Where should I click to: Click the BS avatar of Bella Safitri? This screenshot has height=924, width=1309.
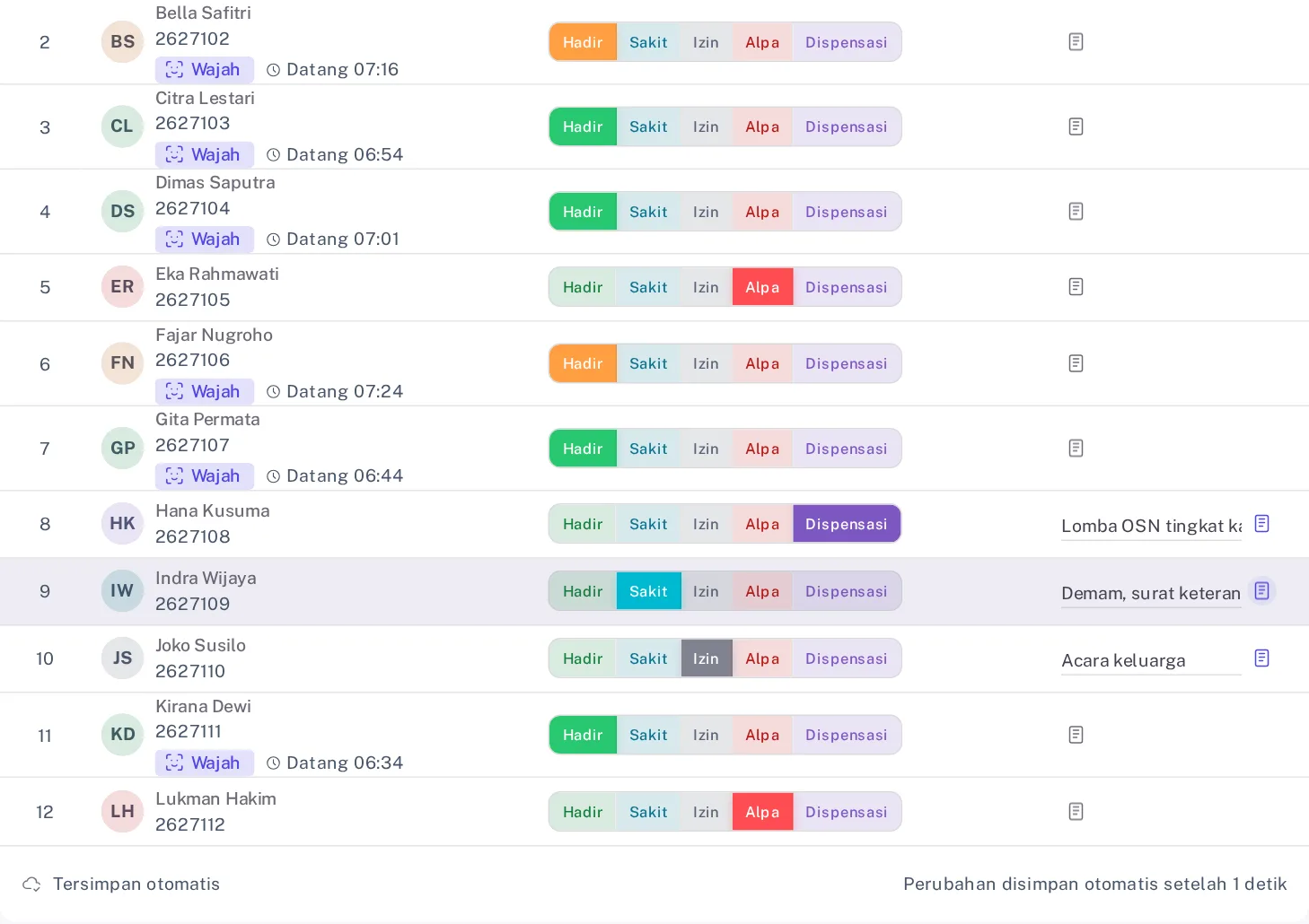coord(122,42)
